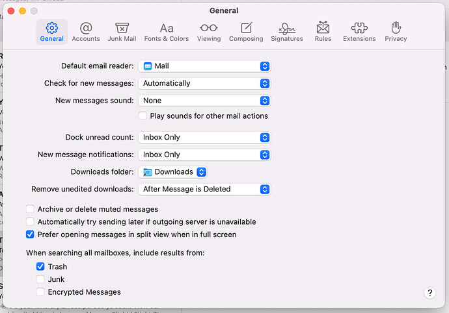Open the Viewing preferences pane
This screenshot has width=449, height=313.
tap(209, 32)
